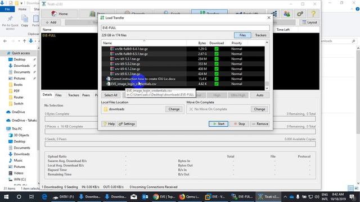Switch to Trackers view in Load Transfer

[x=260, y=35]
